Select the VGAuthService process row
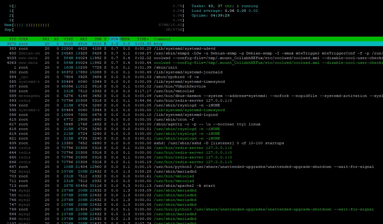383x224 pixels. [x=191, y=86]
